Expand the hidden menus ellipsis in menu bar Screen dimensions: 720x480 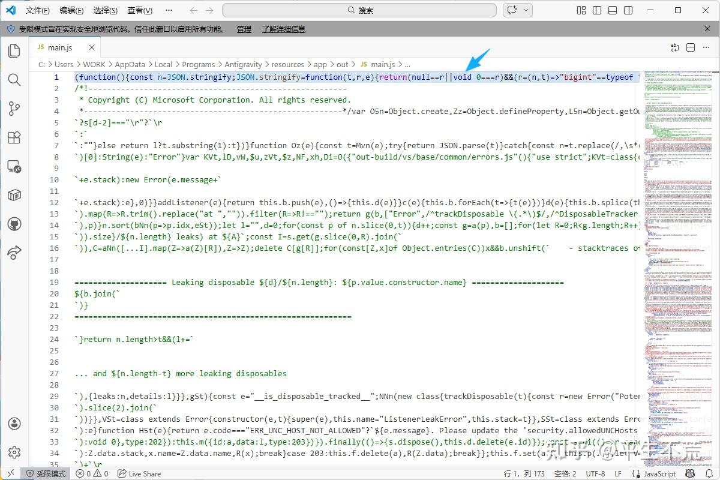[x=169, y=10]
